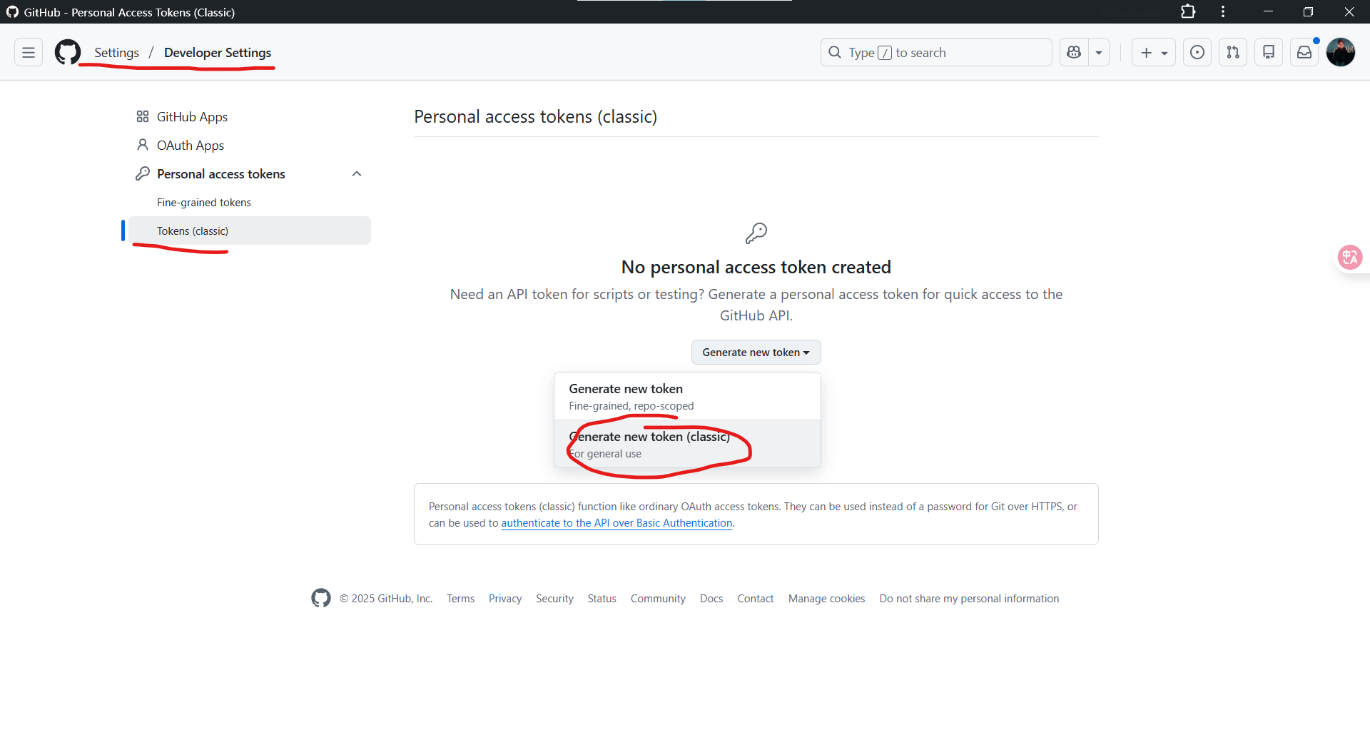Collapse the Personal access tokens section
The height and width of the screenshot is (735, 1370).
[x=357, y=174]
